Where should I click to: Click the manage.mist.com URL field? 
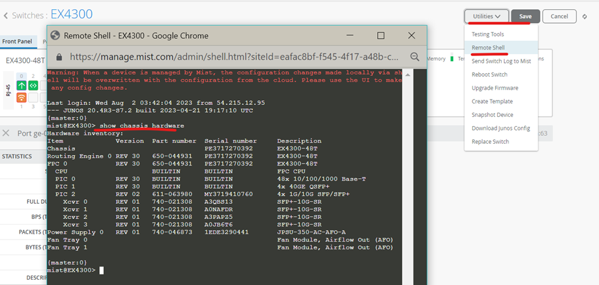[x=234, y=57]
